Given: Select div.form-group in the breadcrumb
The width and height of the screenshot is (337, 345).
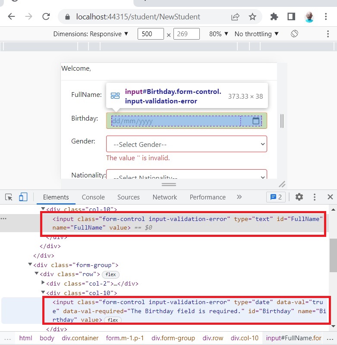Looking at the screenshot, I should tap(173, 338).
